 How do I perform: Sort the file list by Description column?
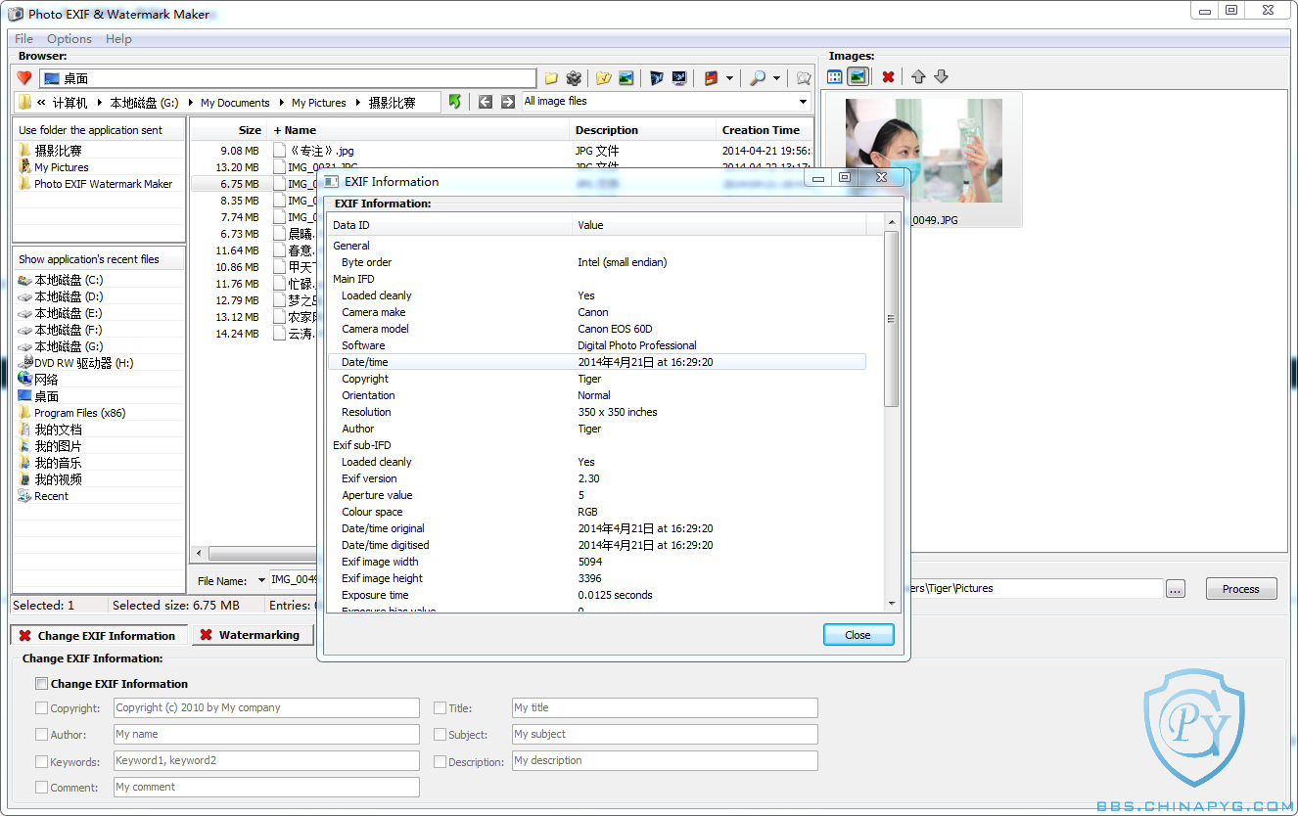point(643,130)
